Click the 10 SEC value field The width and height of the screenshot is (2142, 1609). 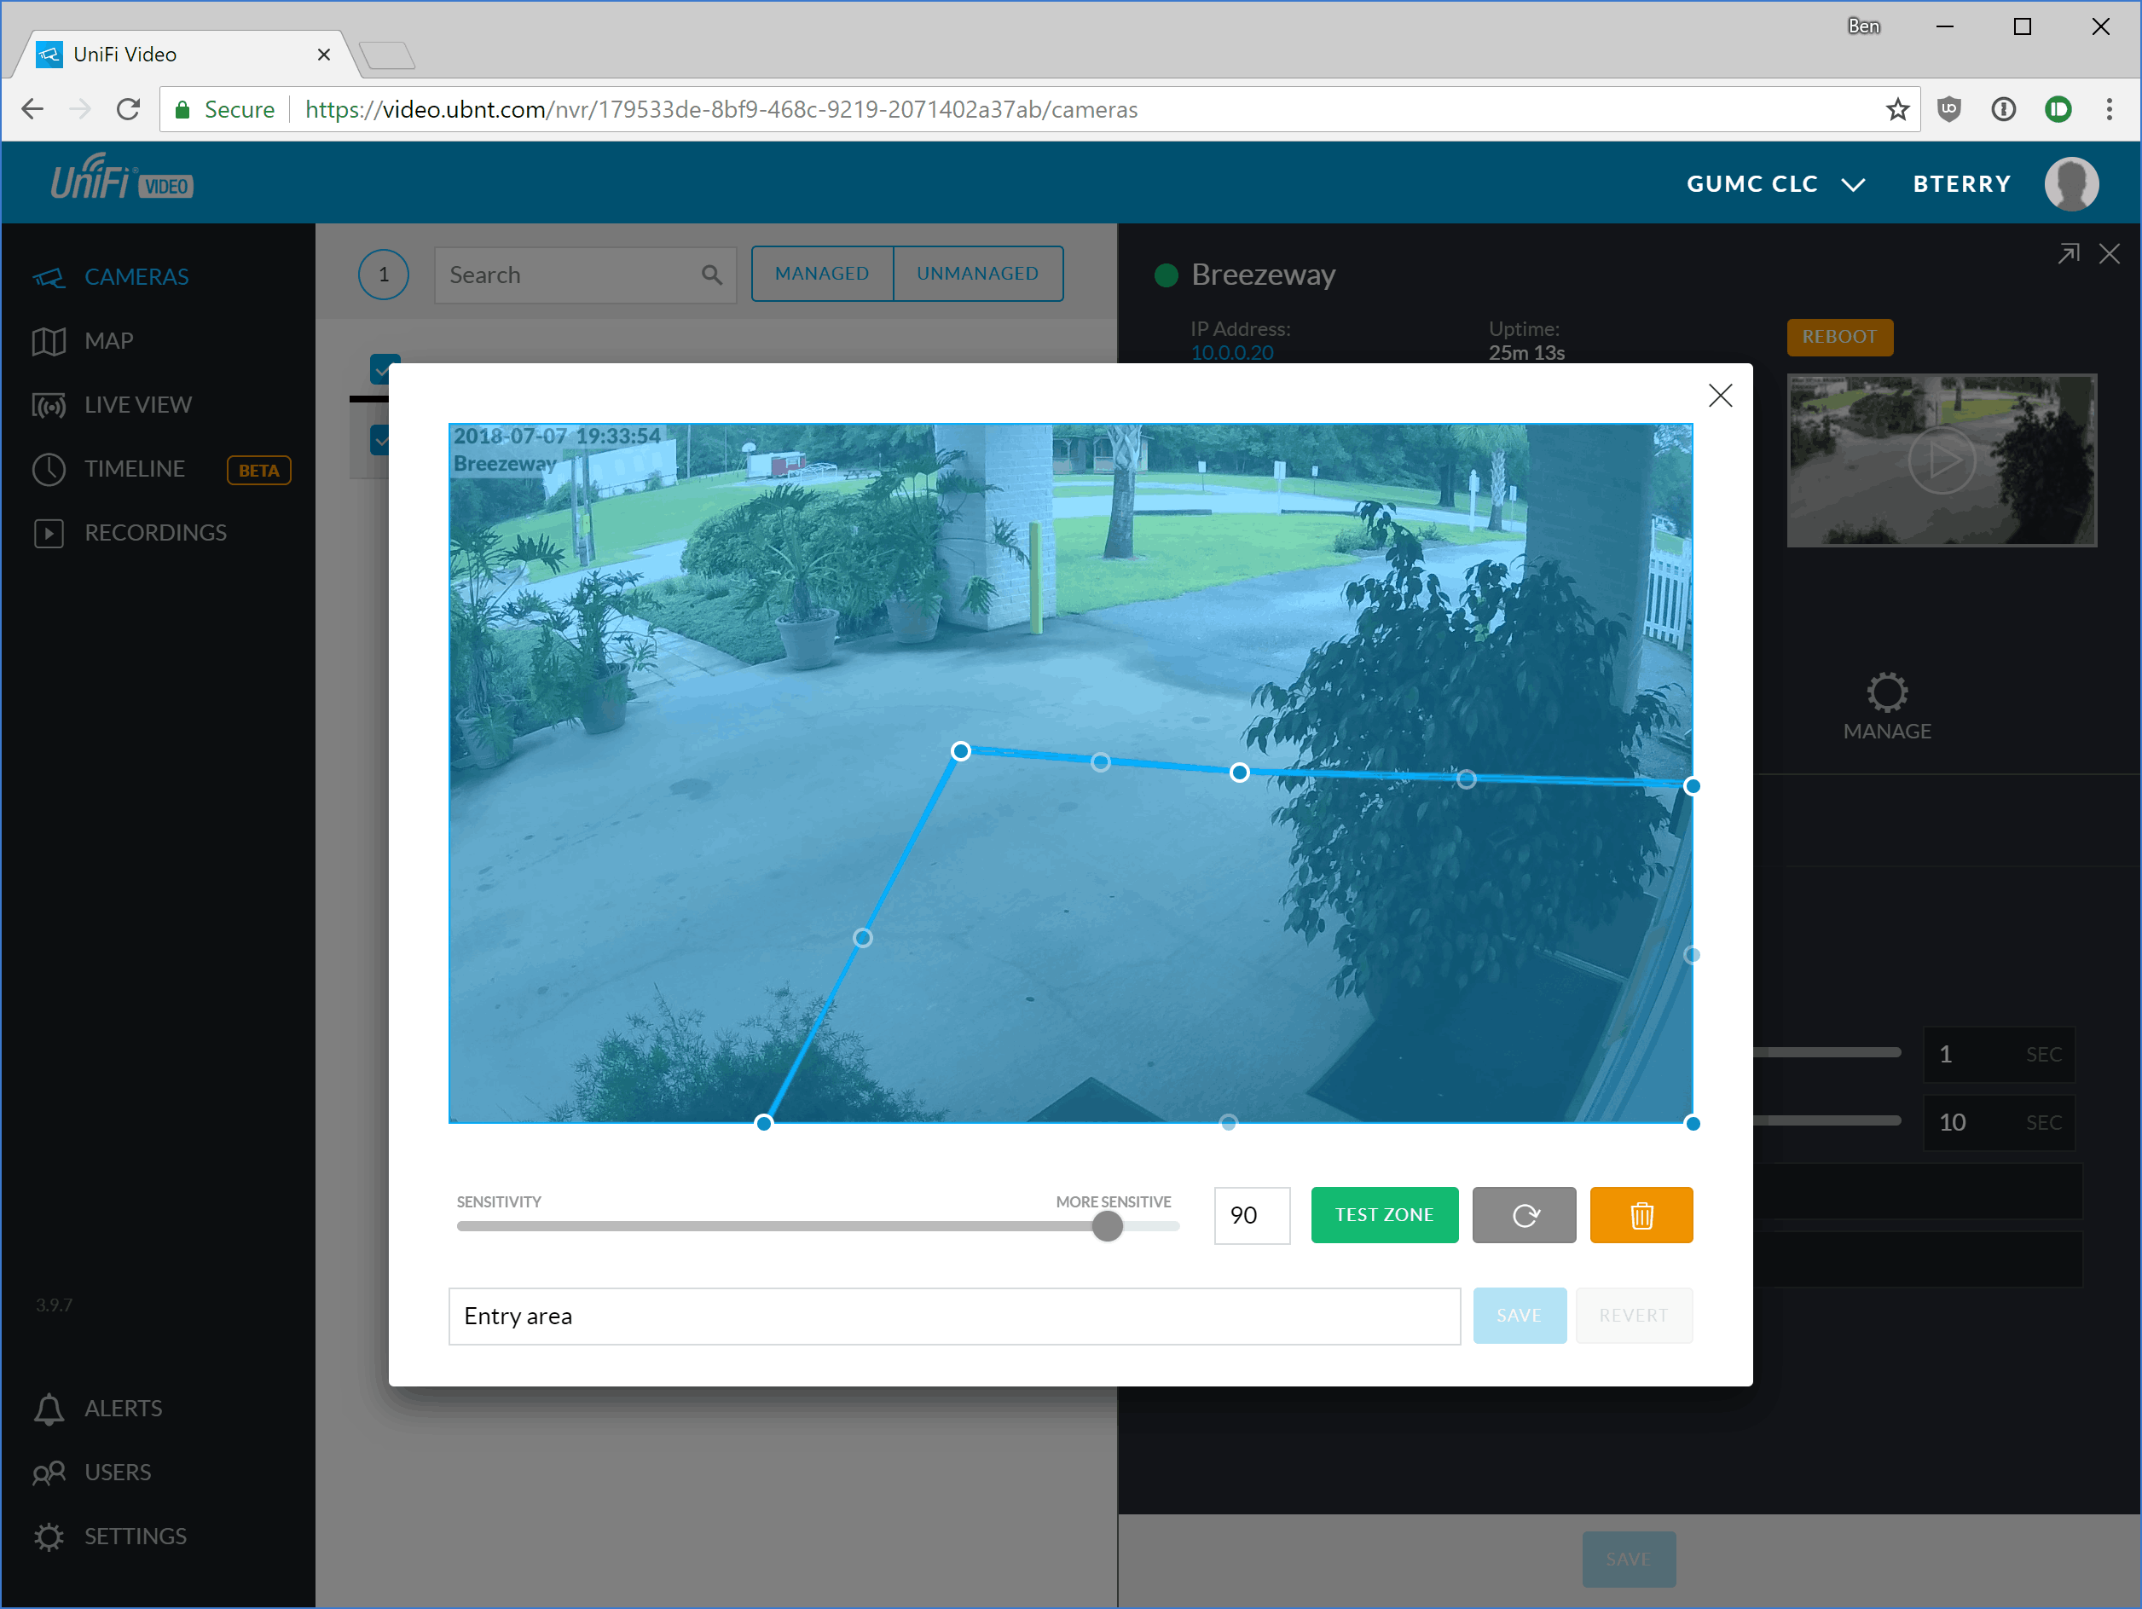[1999, 1122]
